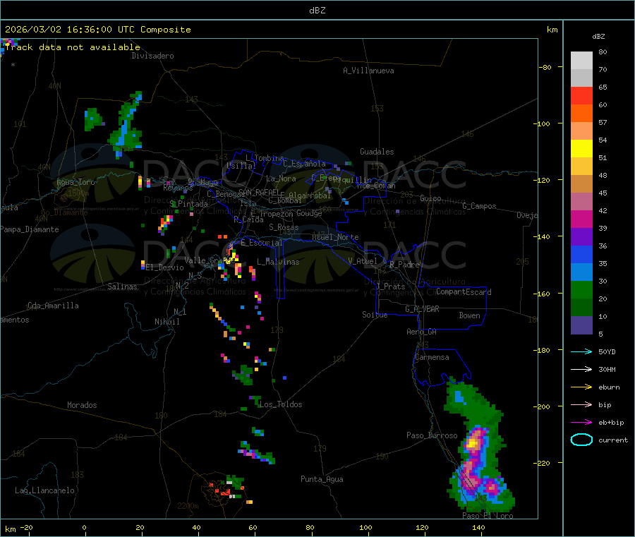Click the C_Española map label
This screenshot has height=537, width=635.
point(304,164)
